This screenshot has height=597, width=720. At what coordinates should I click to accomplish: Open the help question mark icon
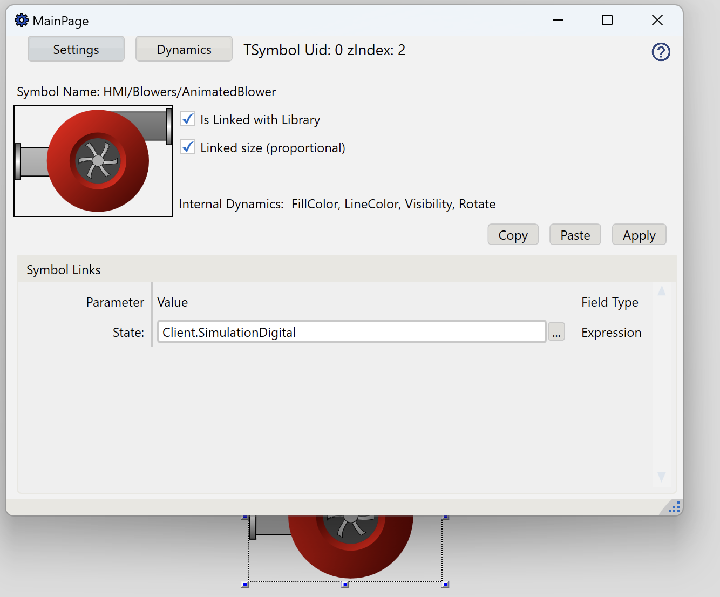pyautogui.click(x=661, y=52)
